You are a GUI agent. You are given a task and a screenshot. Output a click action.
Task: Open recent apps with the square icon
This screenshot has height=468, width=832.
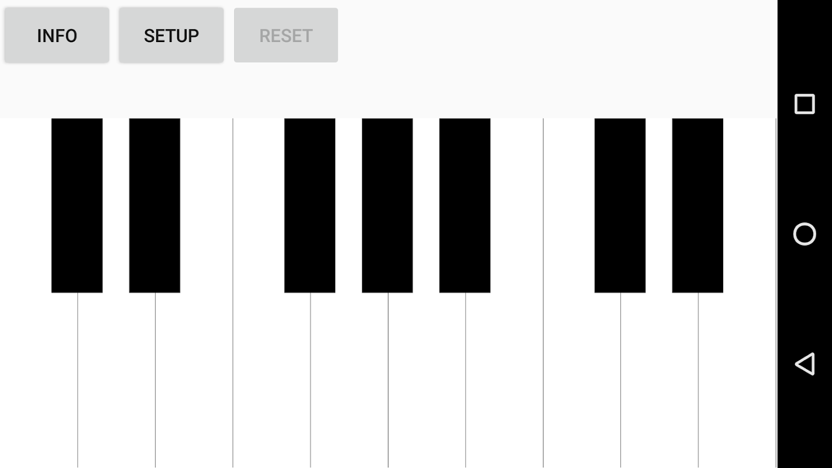click(805, 104)
